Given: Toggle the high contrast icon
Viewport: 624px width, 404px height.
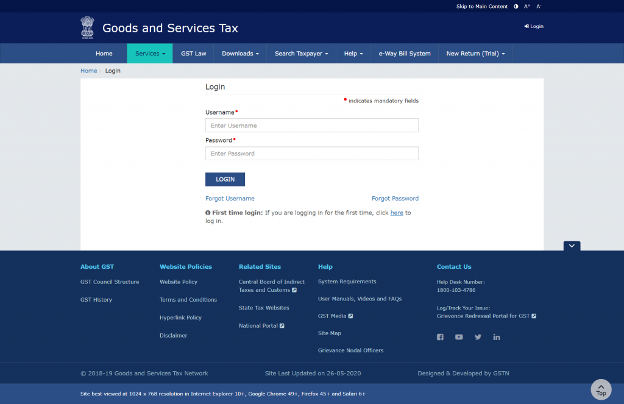Looking at the screenshot, I should coord(516,6).
